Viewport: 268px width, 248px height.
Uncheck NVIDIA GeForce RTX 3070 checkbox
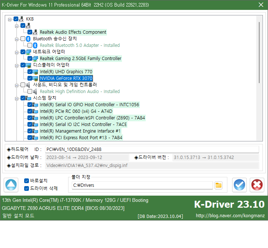click(x=30, y=78)
